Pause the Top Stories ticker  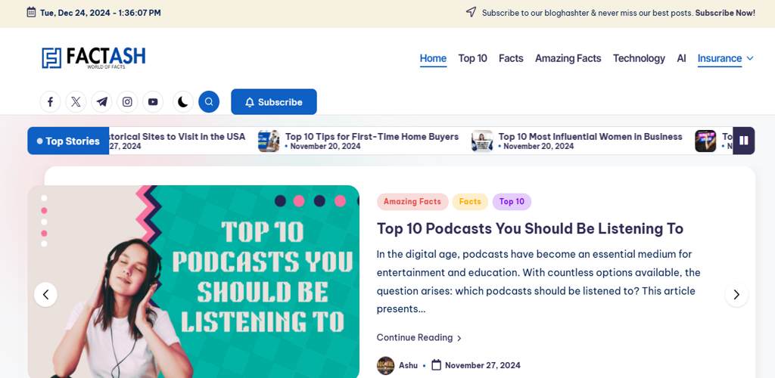[743, 141]
